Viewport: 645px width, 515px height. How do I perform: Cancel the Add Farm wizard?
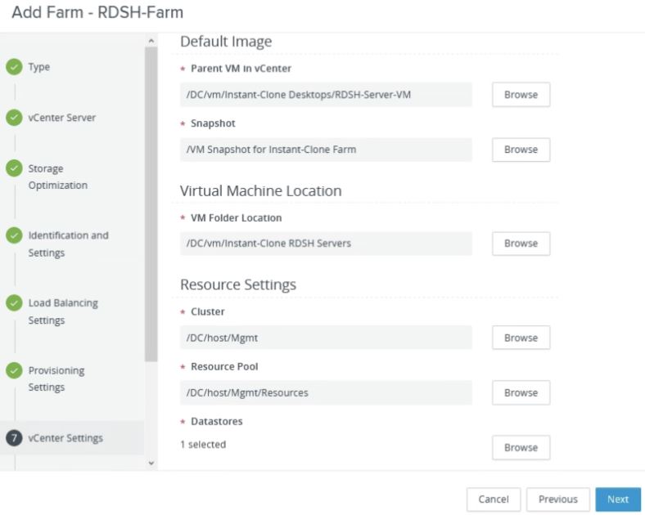tap(494, 499)
